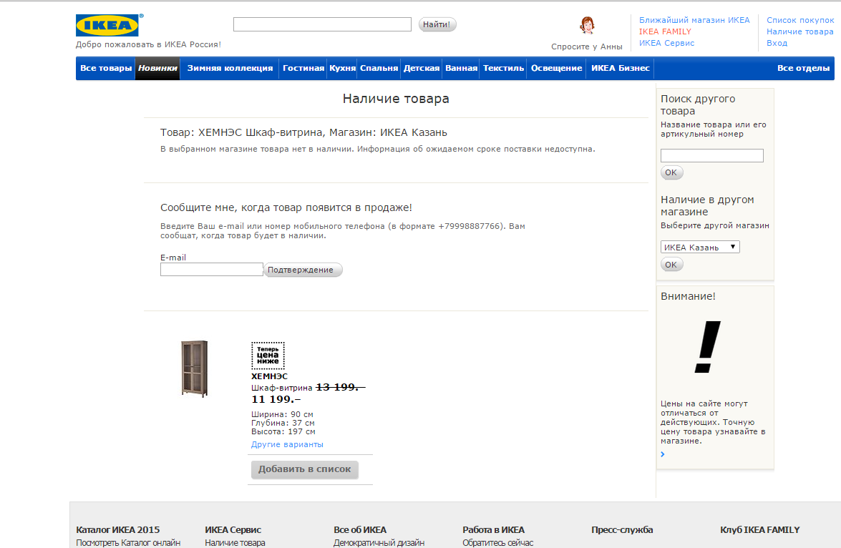Click the Вход login link
Viewport: 841px width, 548px height.
point(777,43)
